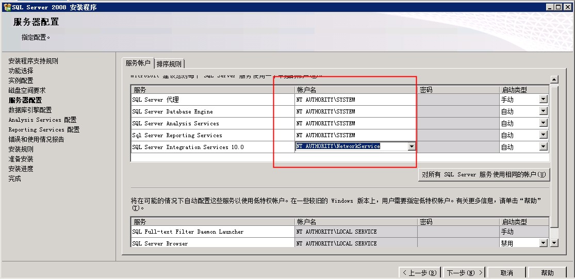The width and height of the screenshot is (575, 279).
Task: Open 帮助 button at bottom right
Action: click(547, 273)
